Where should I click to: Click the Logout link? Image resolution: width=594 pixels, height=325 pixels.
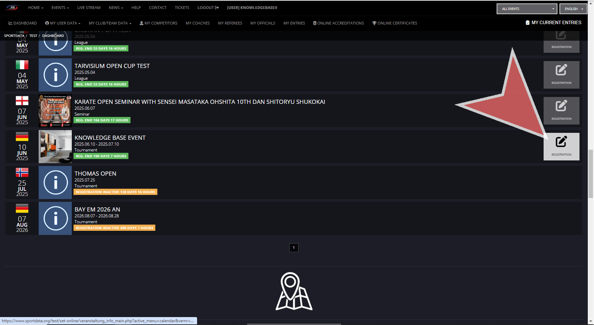[208, 8]
